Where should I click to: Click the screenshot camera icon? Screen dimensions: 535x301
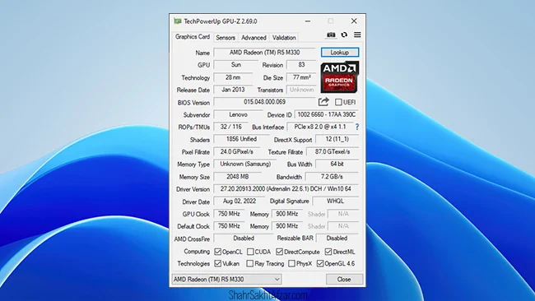pyautogui.click(x=331, y=35)
